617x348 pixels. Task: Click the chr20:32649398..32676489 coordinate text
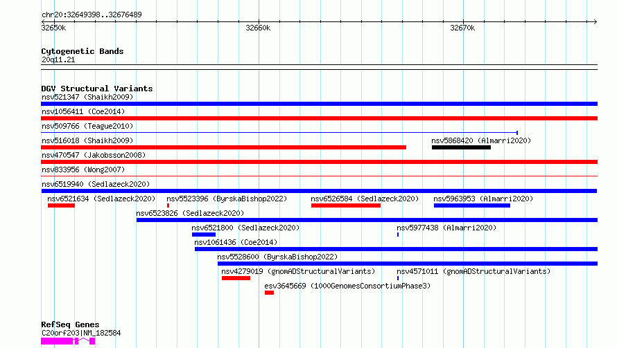[92, 15]
